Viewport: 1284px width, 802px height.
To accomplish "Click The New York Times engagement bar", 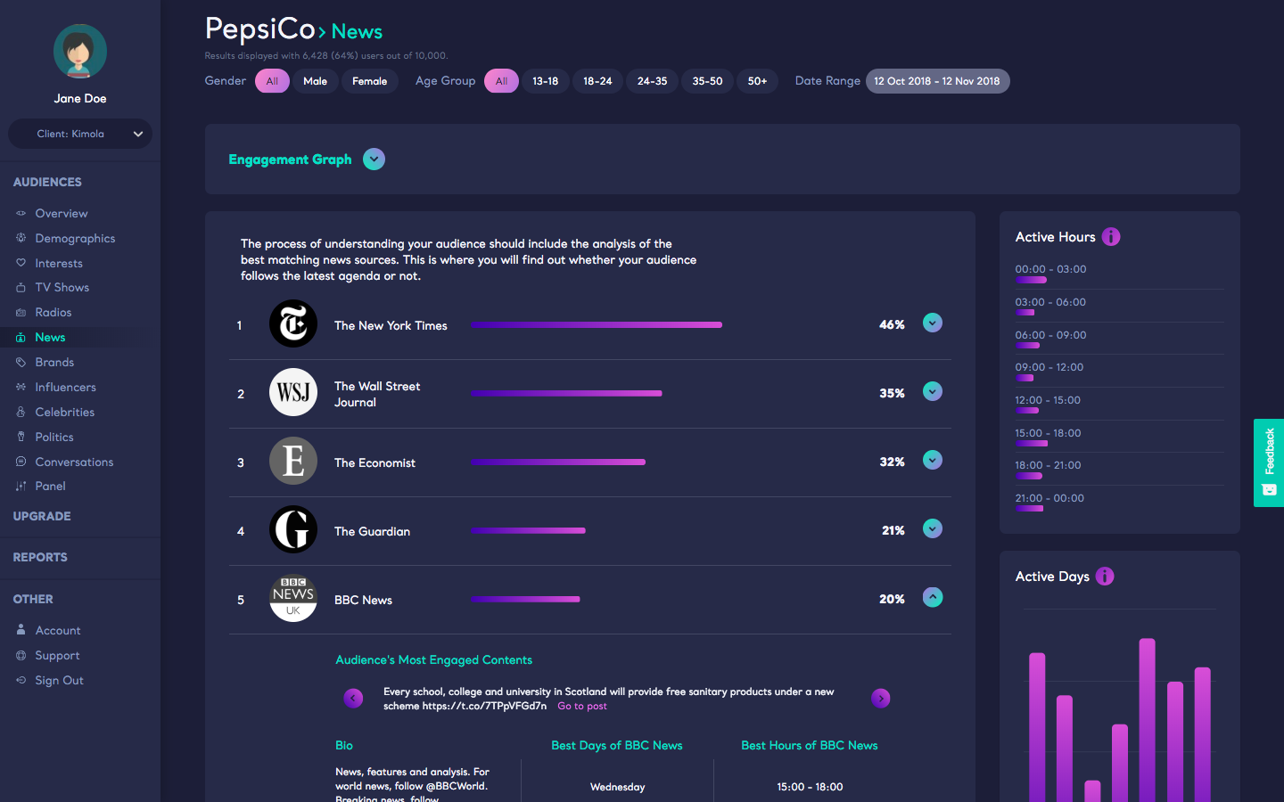I will [597, 325].
